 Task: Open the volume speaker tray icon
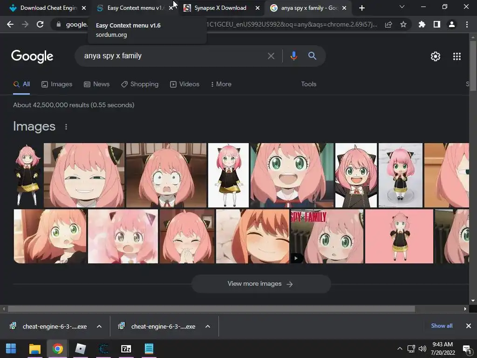click(x=422, y=349)
